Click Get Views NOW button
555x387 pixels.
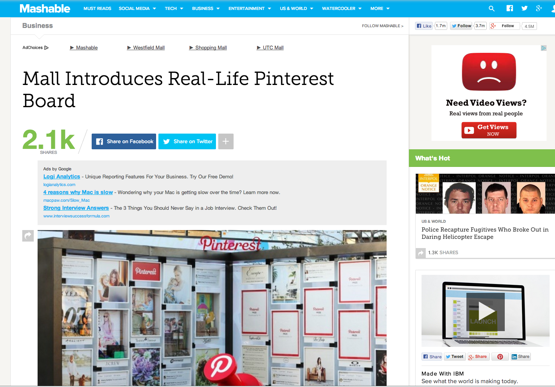489,130
